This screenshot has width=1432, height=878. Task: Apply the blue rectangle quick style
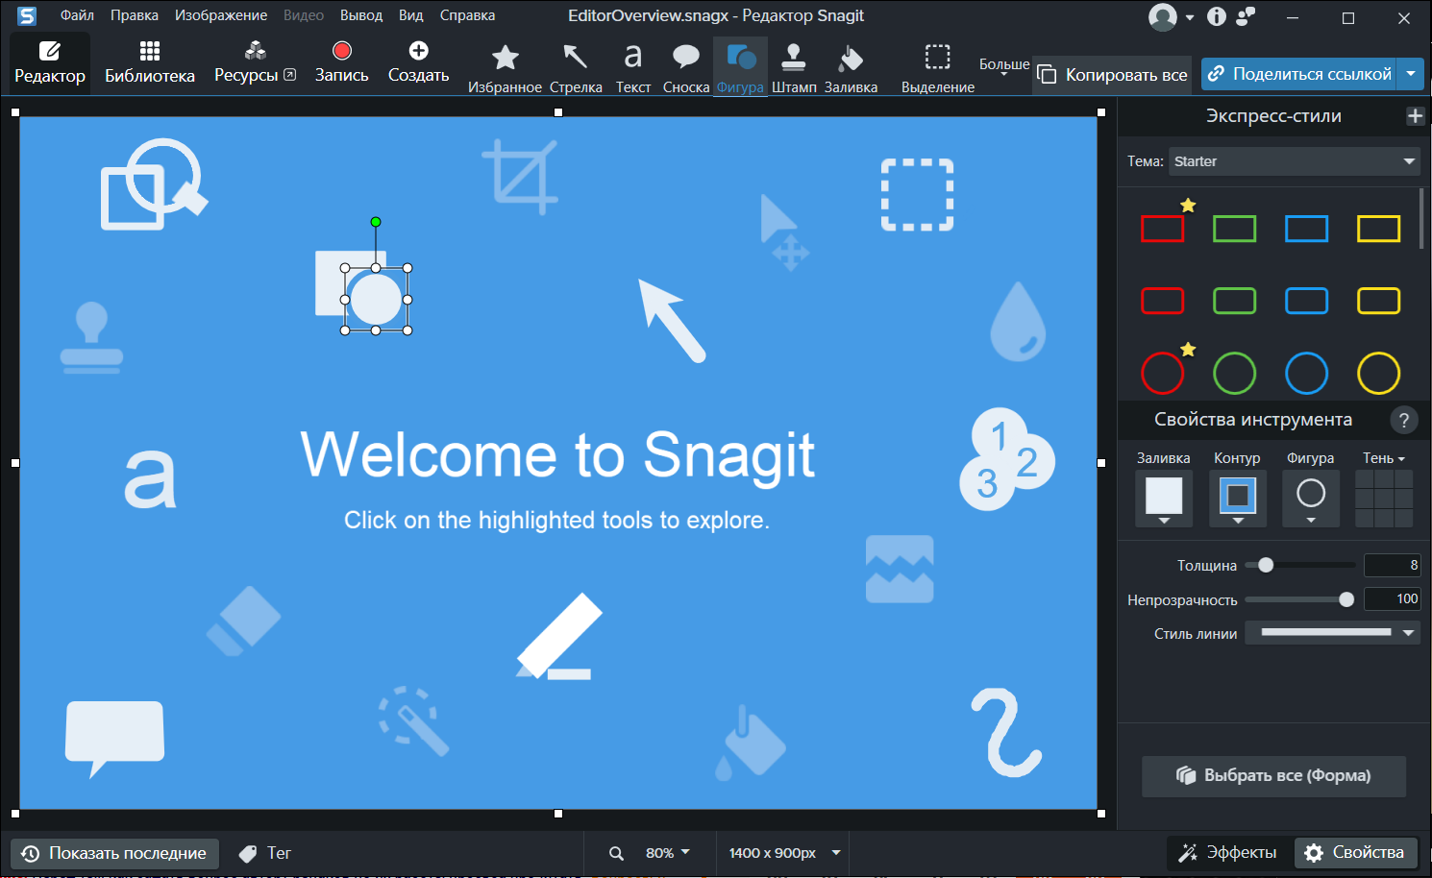pos(1307,229)
